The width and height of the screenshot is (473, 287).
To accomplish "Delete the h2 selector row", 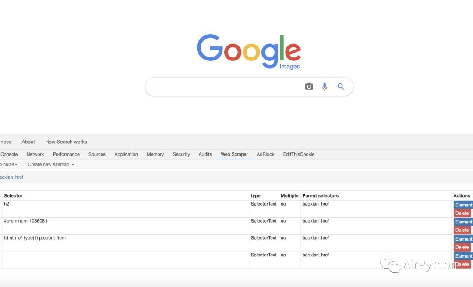I will click(462, 213).
